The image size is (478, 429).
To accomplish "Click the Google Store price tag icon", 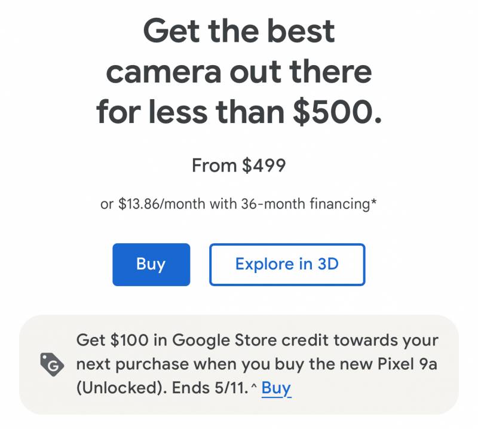I will coord(52,364).
